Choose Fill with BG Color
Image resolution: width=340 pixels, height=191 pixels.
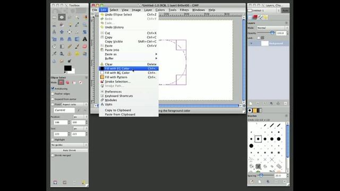point(129,73)
